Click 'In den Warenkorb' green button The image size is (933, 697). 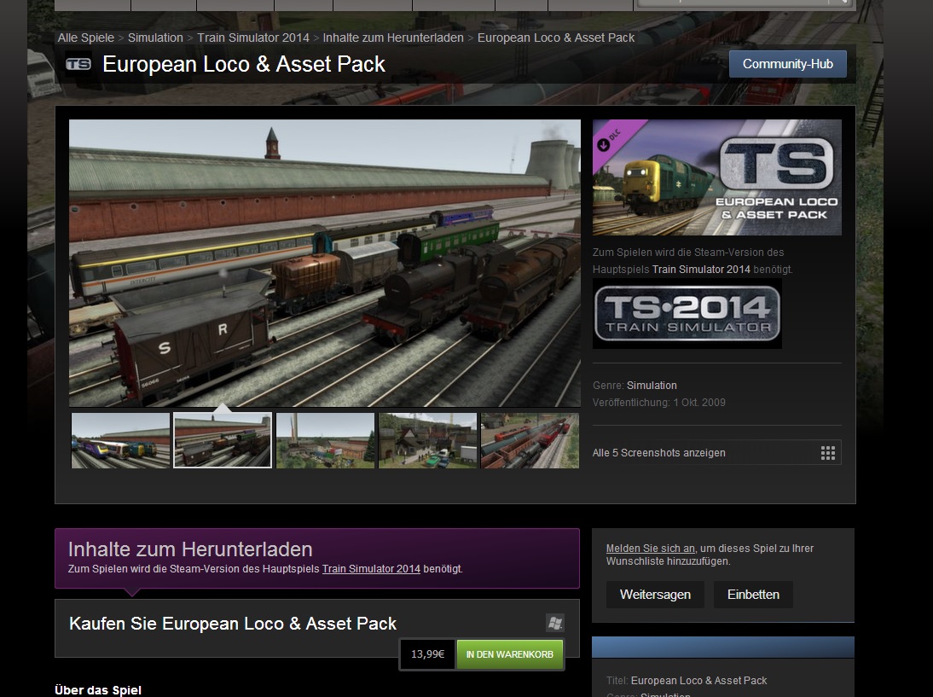coord(510,654)
